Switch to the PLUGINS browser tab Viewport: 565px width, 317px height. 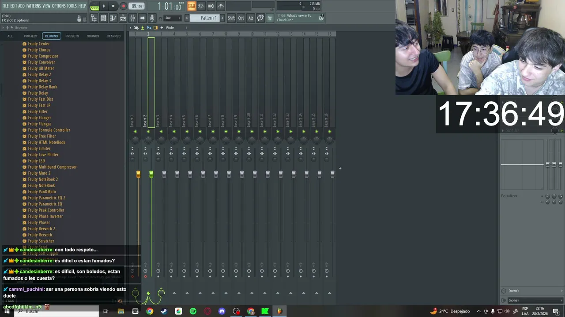pyautogui.click(x=51, y=36)
